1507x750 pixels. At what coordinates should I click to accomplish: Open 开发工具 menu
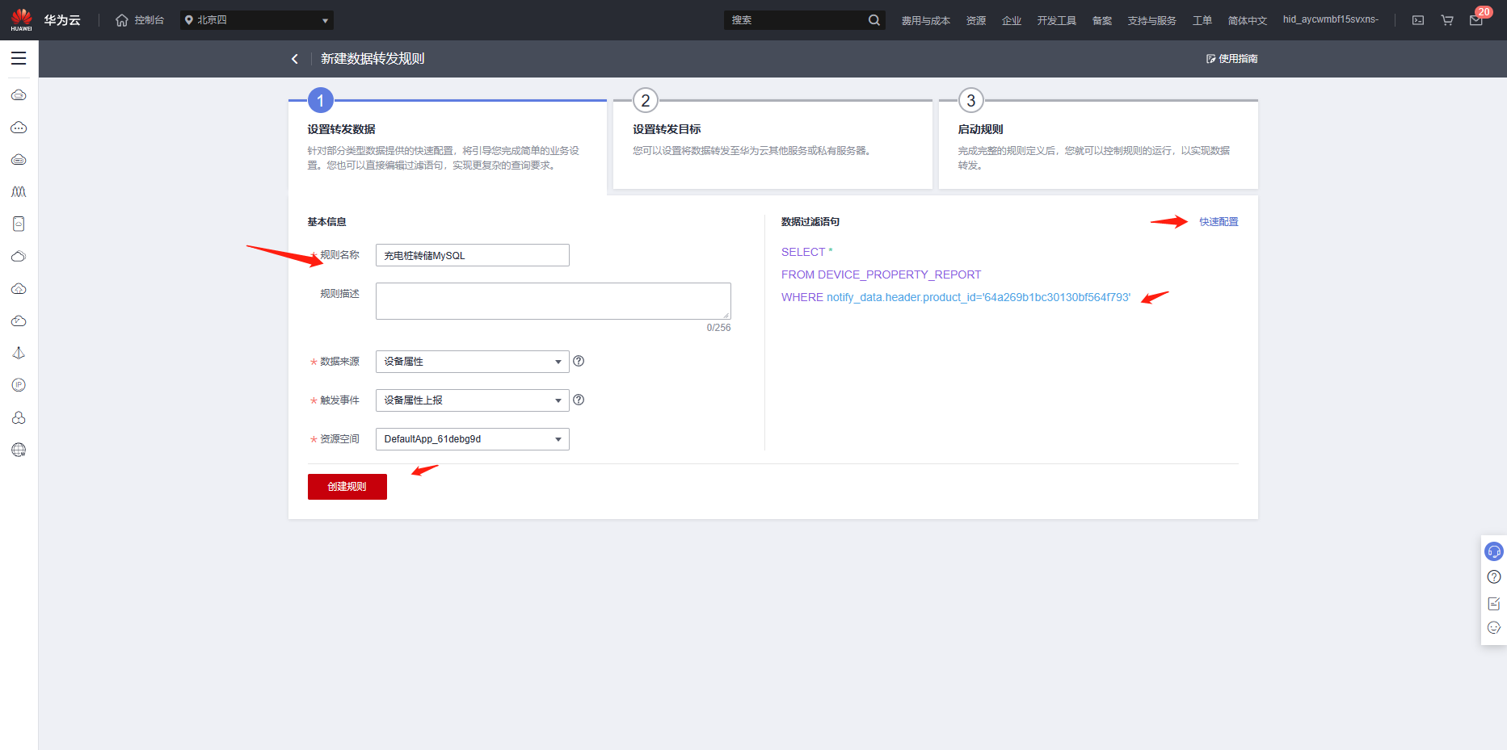1057,20
